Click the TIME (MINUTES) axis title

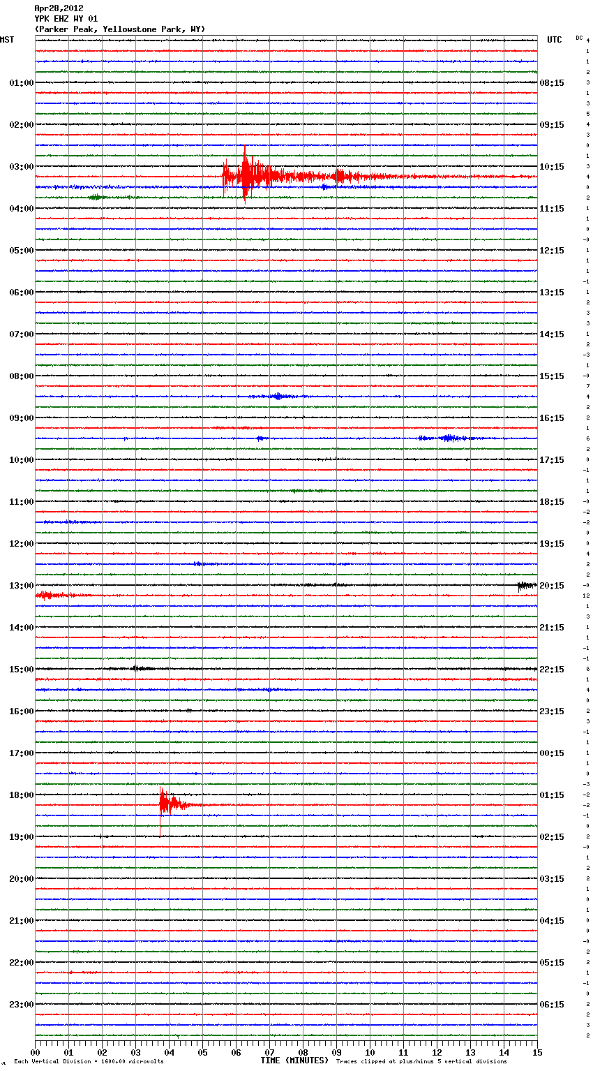294,1061
